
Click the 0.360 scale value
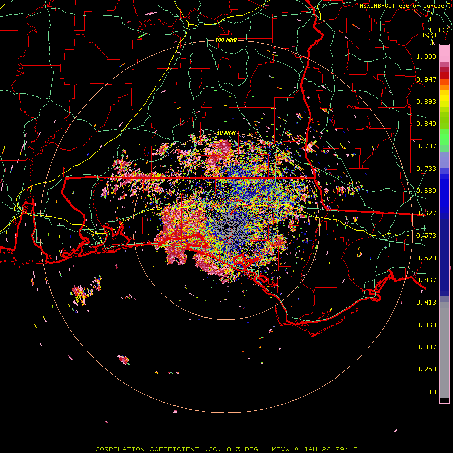pyautogui.click(x=426, y=325)
